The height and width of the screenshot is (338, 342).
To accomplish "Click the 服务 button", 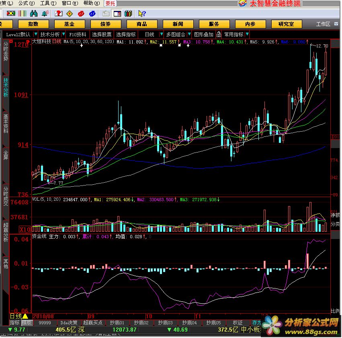I will [214, 24].
